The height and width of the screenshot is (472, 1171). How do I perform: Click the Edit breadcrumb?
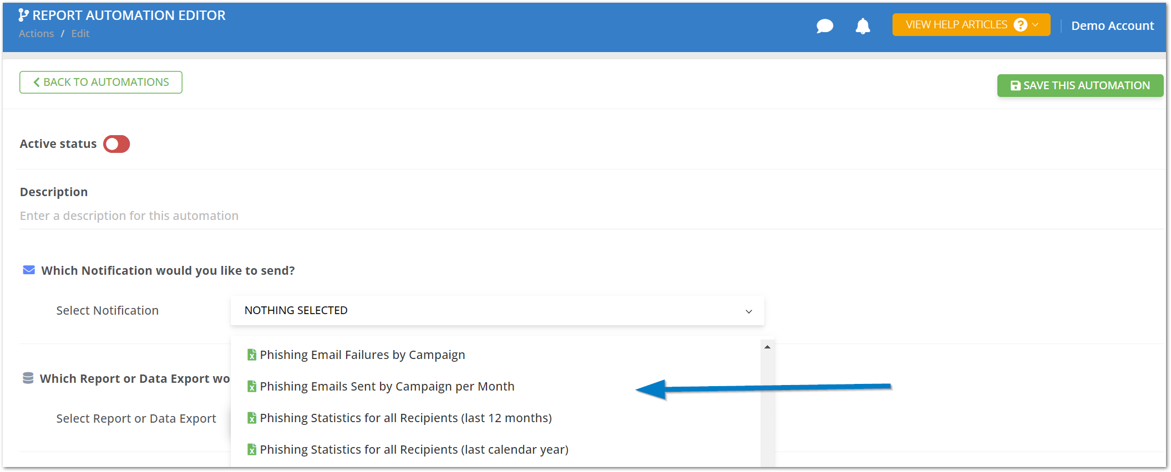tap(80, 33)
